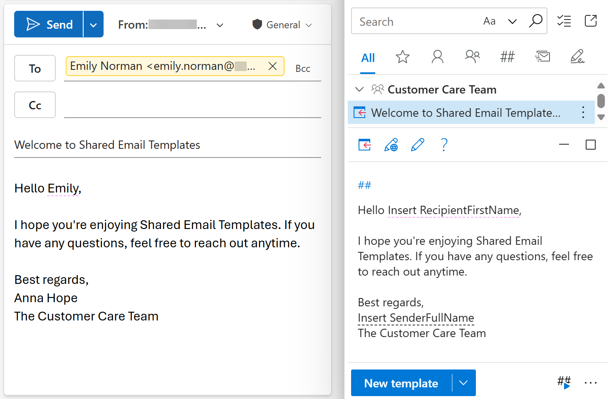Open quick edit with the pencil icon
This screenshot has width=609, height=399.
click(x=417, y=145)
